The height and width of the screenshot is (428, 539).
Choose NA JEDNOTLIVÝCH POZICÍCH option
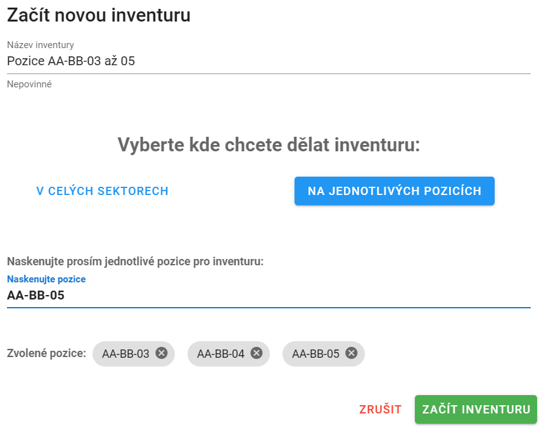pos(395,191)
